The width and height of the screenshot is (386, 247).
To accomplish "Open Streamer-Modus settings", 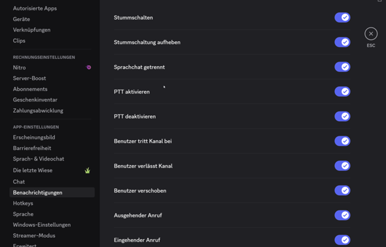I will 52,236.
